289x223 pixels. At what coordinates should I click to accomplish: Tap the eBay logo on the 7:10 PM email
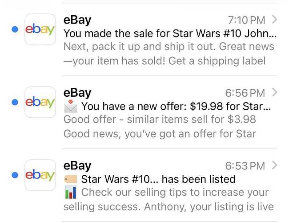(x=40, y=29)
